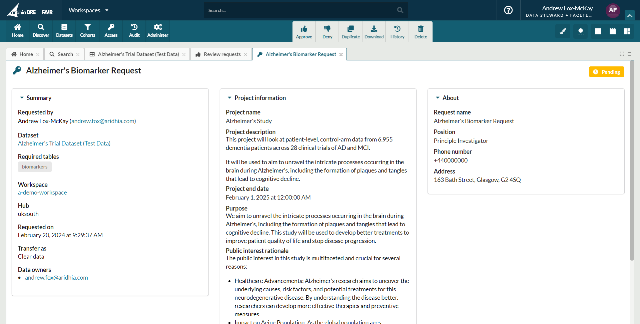
Task: Open the help question mark icon
Action: click(x=508, y=10)
